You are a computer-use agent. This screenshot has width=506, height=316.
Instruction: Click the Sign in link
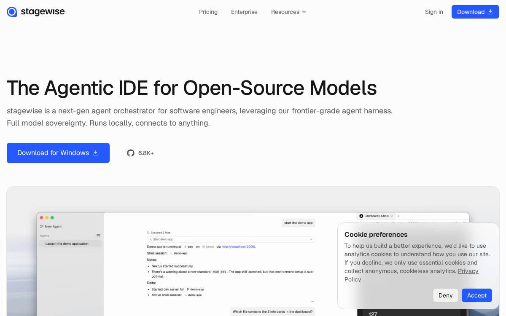click(434, 12)
